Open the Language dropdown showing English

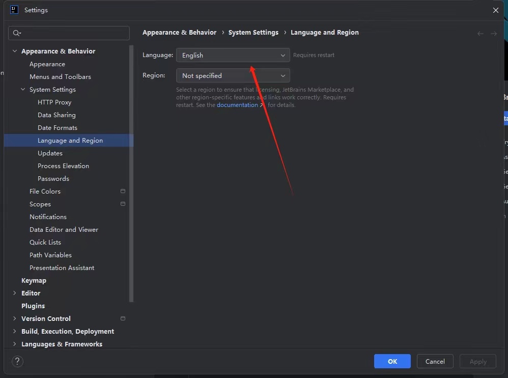233,55
